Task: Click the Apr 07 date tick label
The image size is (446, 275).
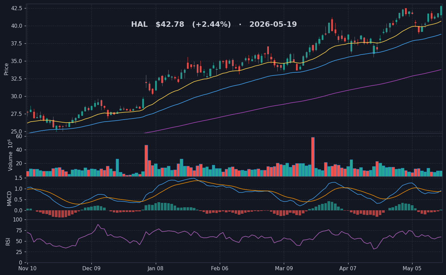Action: (348, 269)
